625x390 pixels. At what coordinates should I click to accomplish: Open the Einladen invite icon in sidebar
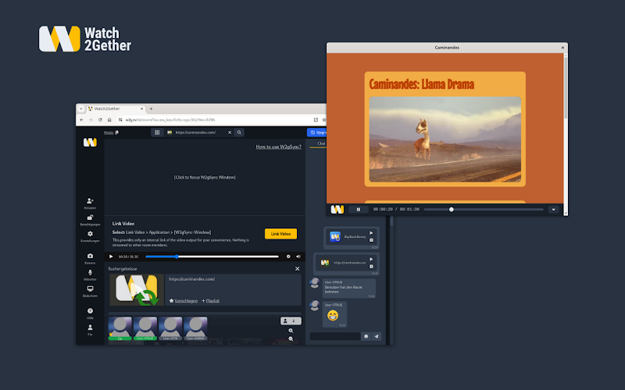(x=90, y=201)
